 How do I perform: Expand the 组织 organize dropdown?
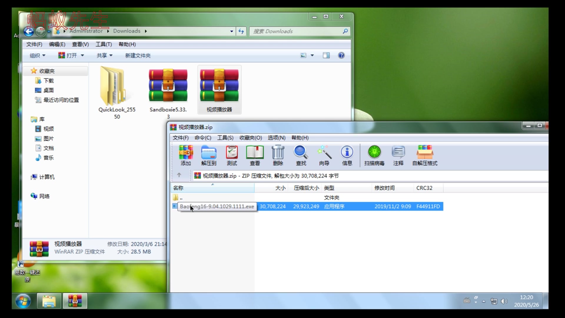click(37, 55)
